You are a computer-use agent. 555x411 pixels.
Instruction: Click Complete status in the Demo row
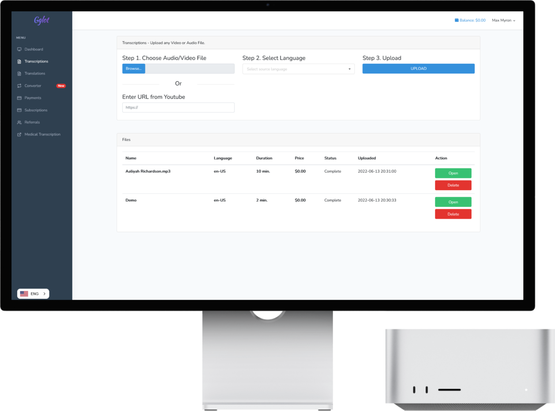pyautogui.click(x=332, y=200)
